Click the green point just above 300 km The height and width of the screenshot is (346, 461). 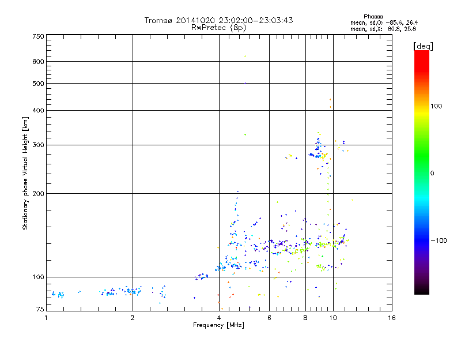(245, 135)
